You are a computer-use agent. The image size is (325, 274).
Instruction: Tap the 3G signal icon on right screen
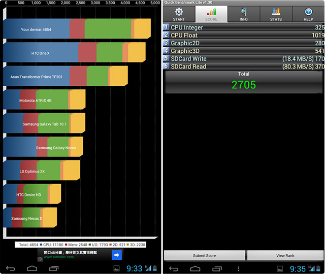coord(311,268)
